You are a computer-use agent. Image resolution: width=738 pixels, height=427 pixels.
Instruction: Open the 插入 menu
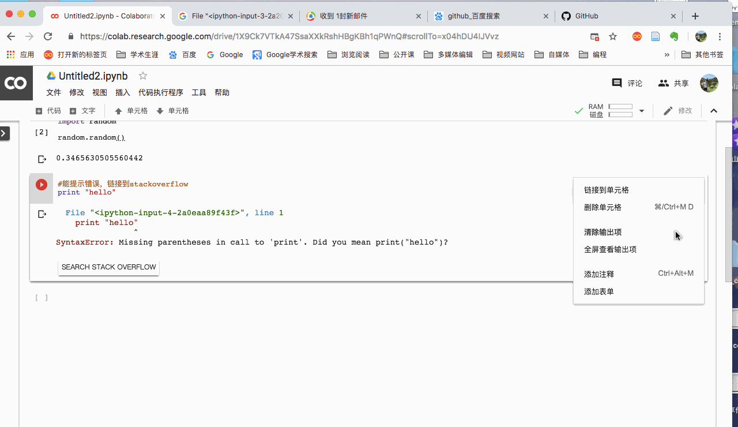[x=122, y=92]
